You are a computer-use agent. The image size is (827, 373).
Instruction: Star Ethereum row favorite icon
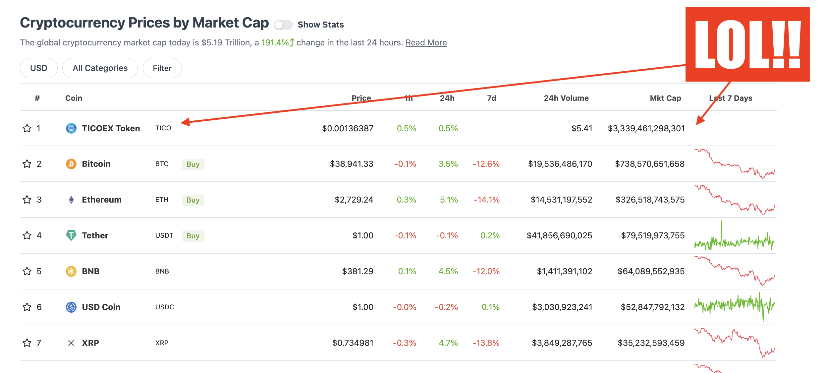point(27,200)
